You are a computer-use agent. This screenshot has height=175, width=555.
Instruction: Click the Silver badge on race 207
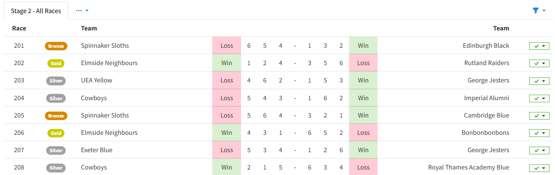tap(56, 150)
